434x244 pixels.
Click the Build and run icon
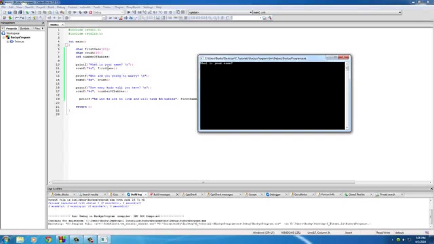pos(80,12)
